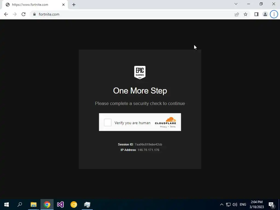Share this page icon in address bar
The width and height of the screenshot is (280, 210).
[x=237, y=14]
